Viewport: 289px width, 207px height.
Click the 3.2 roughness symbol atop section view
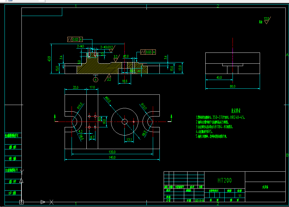pyautogui.click(x=116, y=58)
